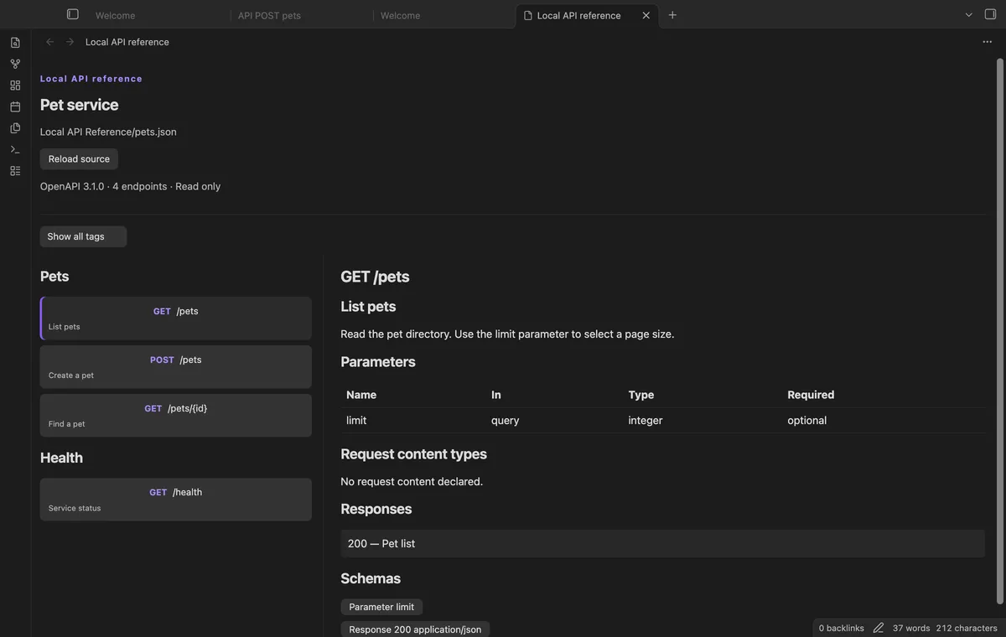Click the insert template ribbon icon
This screenshot has width=1006, height=637.
[x=15, y=128]
